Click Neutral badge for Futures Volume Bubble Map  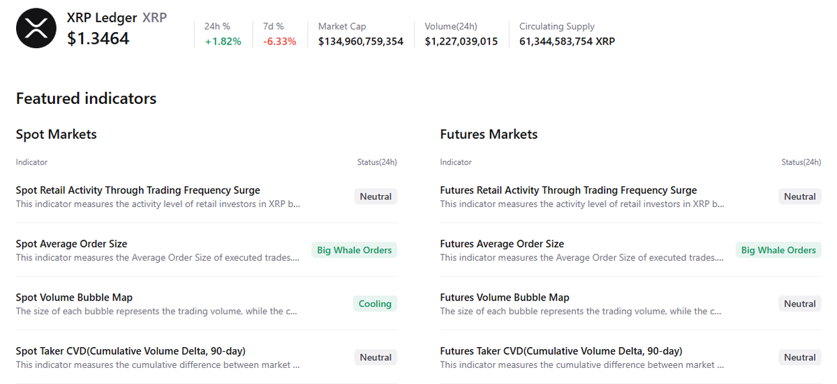(799, 304)
